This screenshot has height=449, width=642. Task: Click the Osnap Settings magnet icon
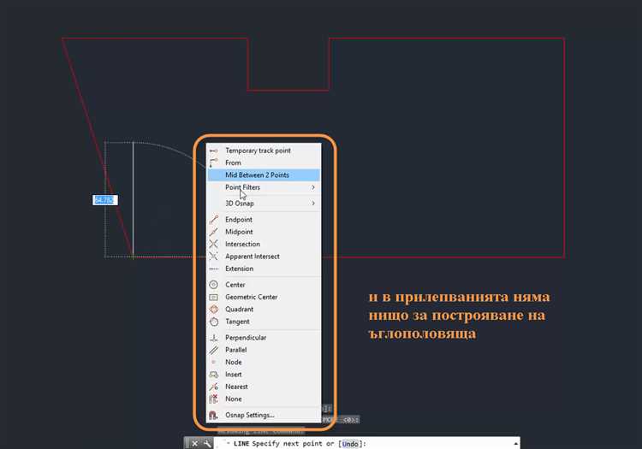pyautogui.click(x=213, y=415)
